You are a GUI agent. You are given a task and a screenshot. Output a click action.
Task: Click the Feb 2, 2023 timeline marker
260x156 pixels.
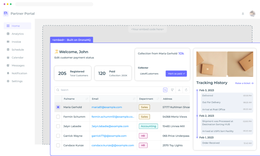tap(197, 116)
